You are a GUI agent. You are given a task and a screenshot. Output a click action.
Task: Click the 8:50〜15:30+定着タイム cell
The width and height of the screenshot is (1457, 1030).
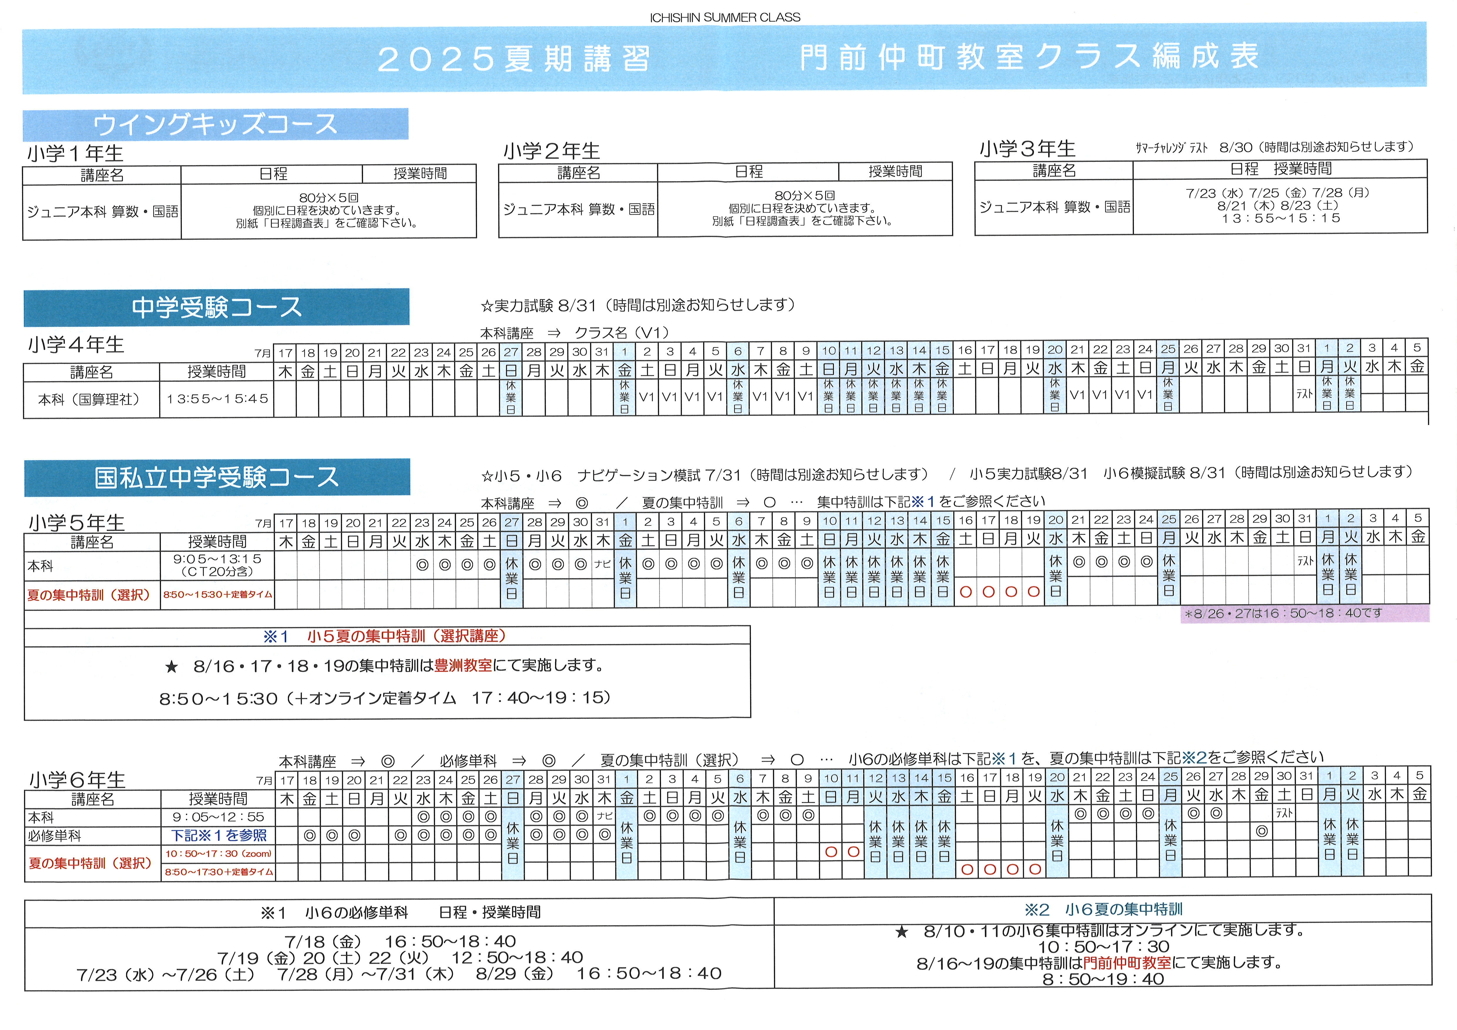218,595
